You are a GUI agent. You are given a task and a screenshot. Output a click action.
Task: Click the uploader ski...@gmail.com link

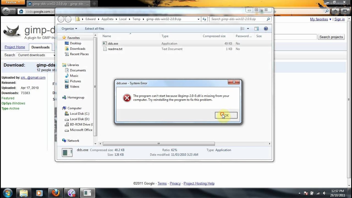pyautogui.click(x=33, y=78)
